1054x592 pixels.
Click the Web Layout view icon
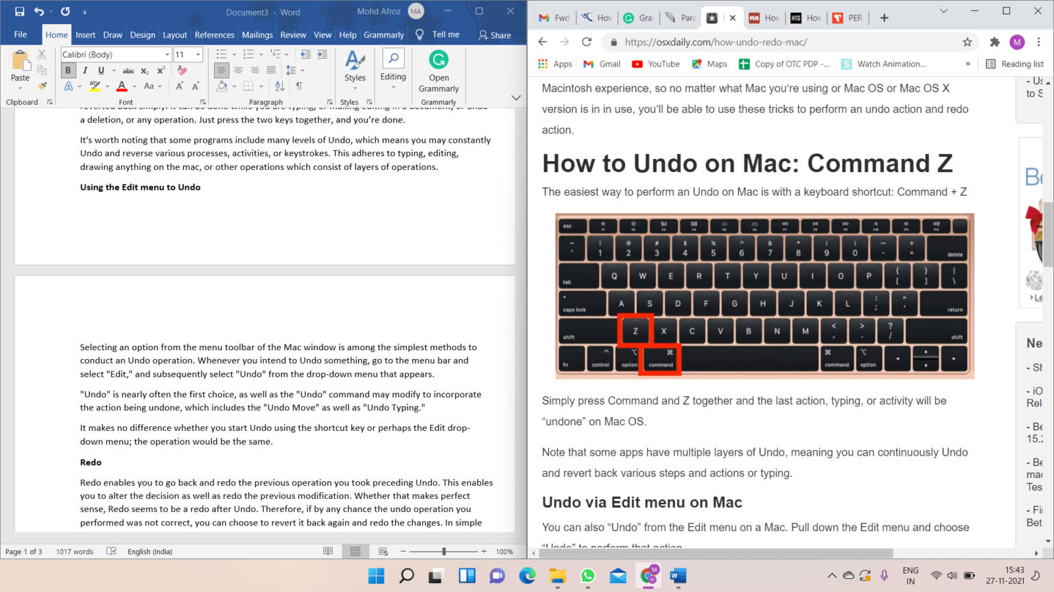[x=382, y=551]
